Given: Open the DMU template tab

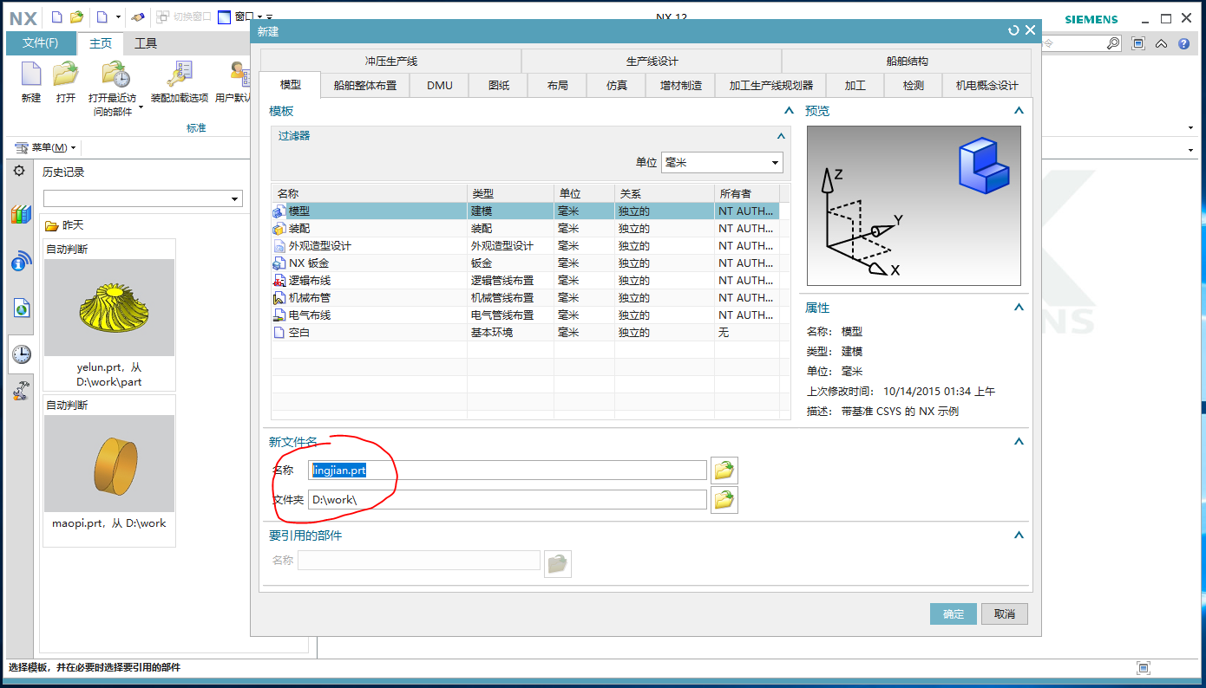Looking at the screenshot, I should [x=440, y=85].
